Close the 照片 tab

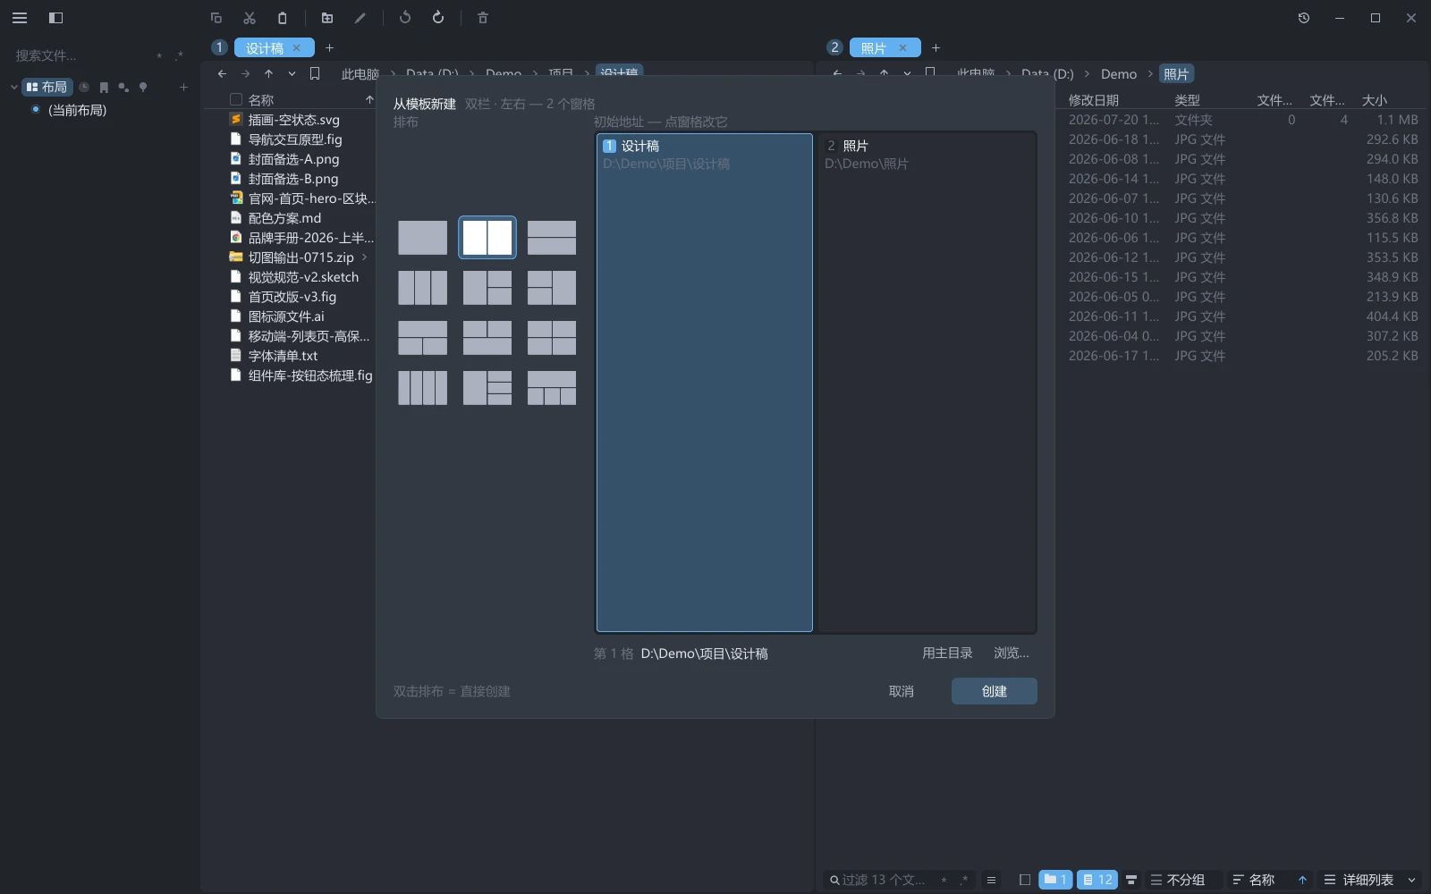(x=902, y=47)
